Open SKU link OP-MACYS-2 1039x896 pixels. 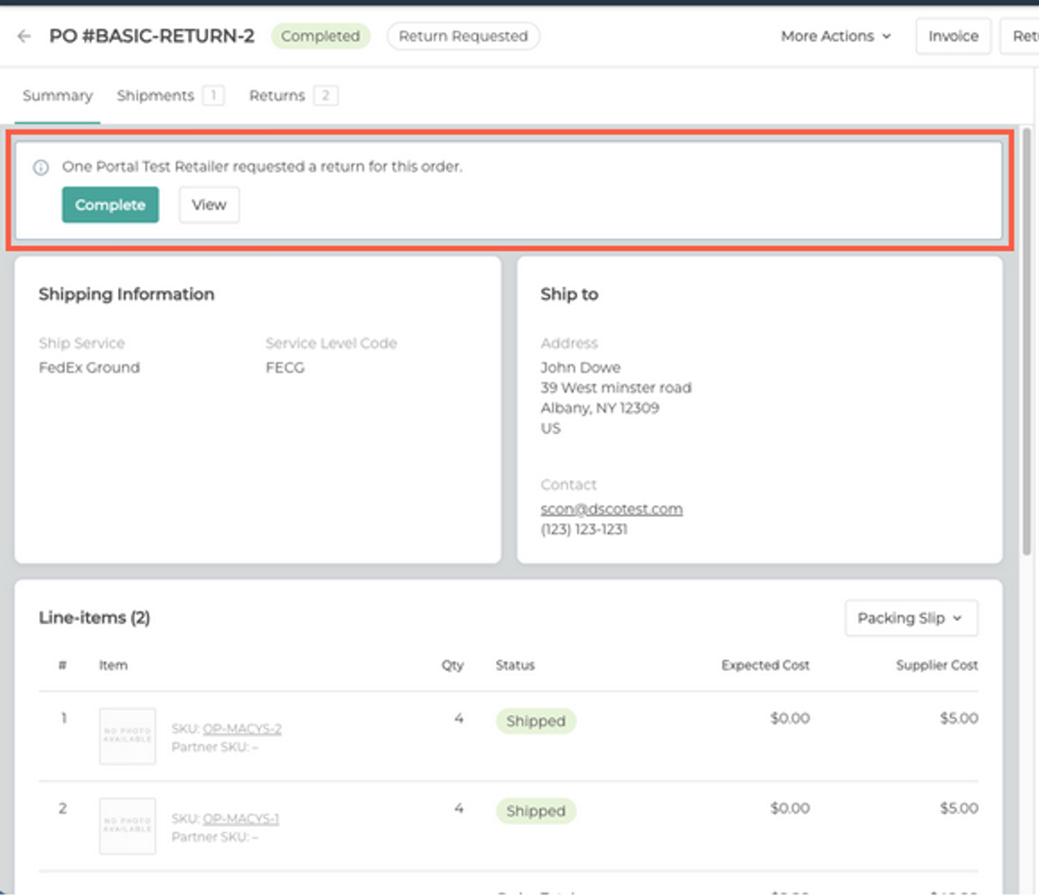[x=242, y=729]
